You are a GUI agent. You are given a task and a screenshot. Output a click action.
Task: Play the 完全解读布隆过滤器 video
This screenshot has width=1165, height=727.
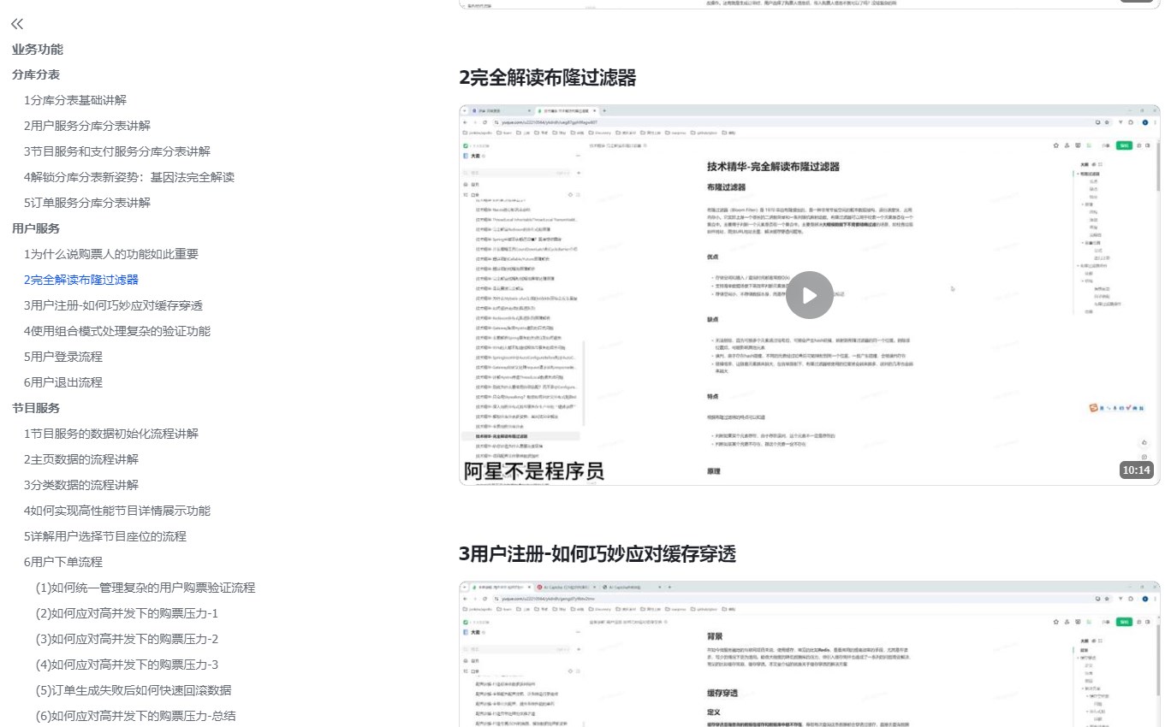coord(809,295)
